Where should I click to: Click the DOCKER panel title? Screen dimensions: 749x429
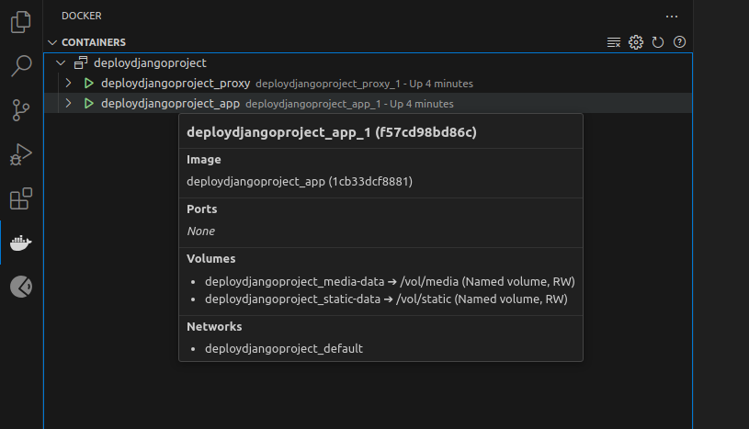pos(82,16)
